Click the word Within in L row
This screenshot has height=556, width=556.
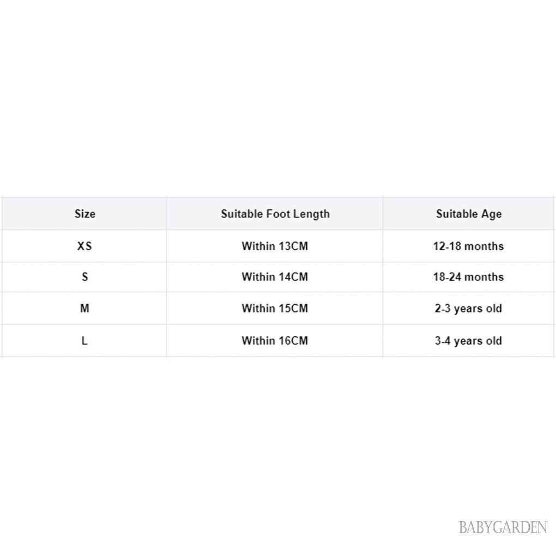click(258, 341)
